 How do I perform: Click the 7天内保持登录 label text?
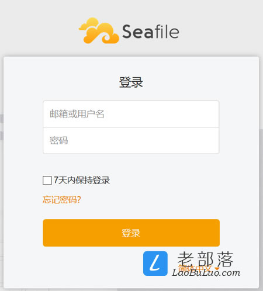tap(82, 180)
